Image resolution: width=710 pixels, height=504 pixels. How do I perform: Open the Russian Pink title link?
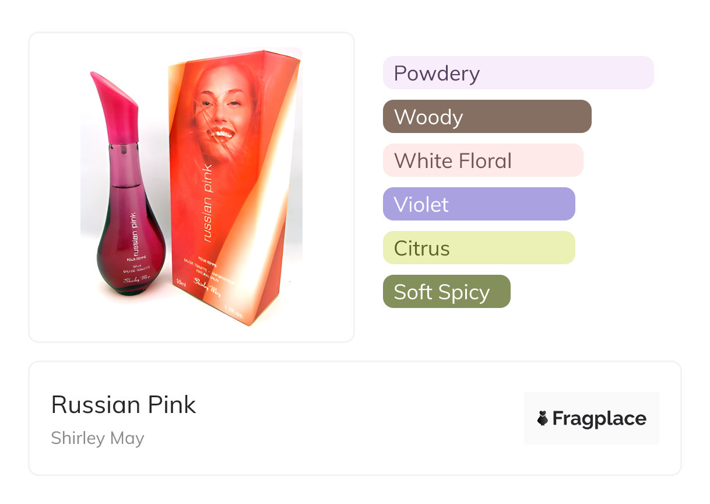click(124, 405)
